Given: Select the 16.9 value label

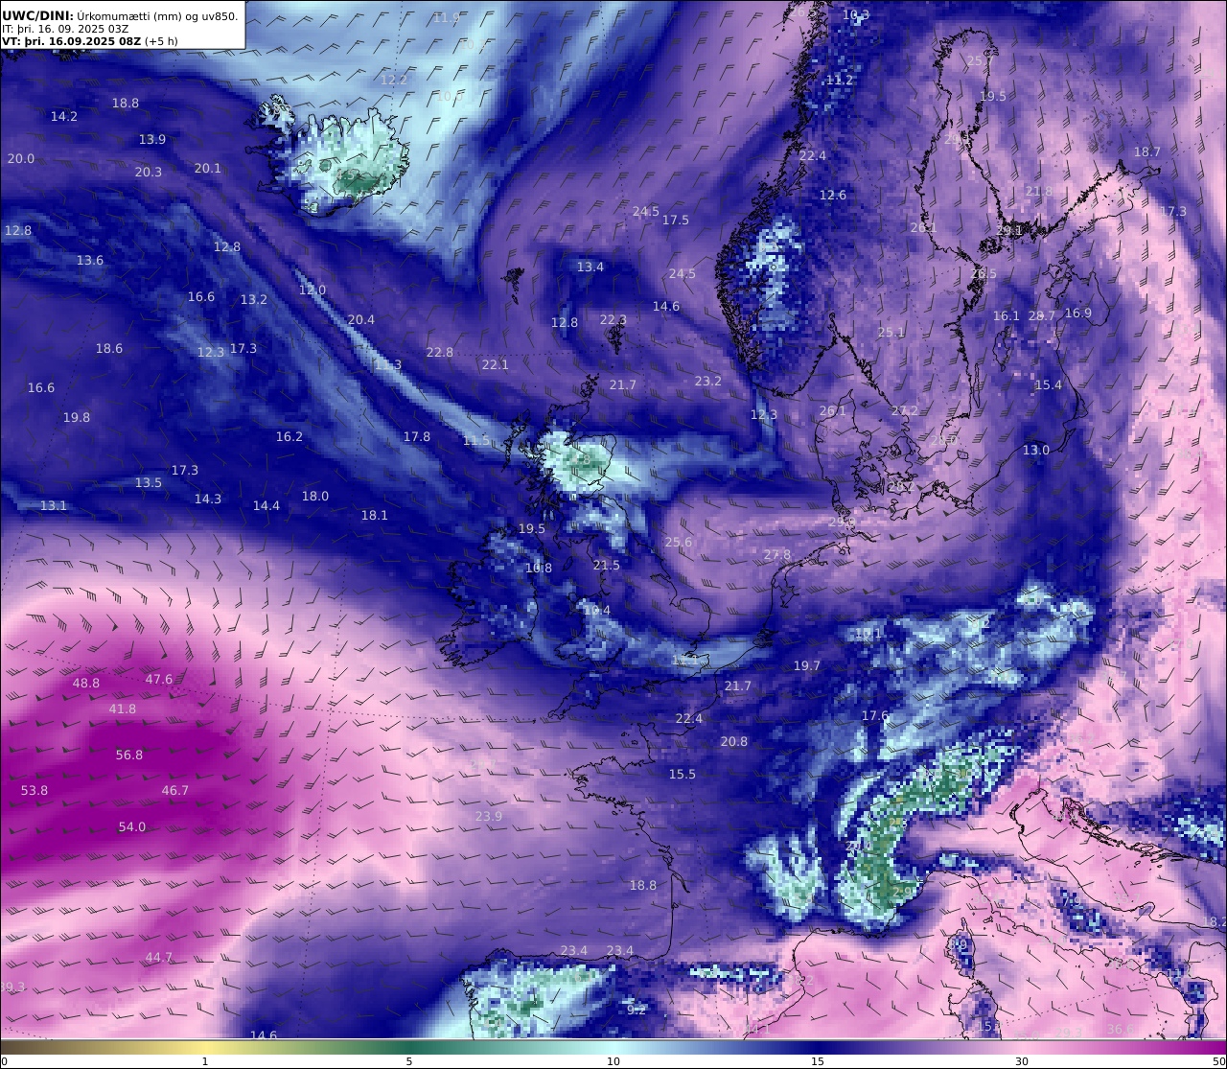Looking at the screenshot, I should pos(1078,314).
